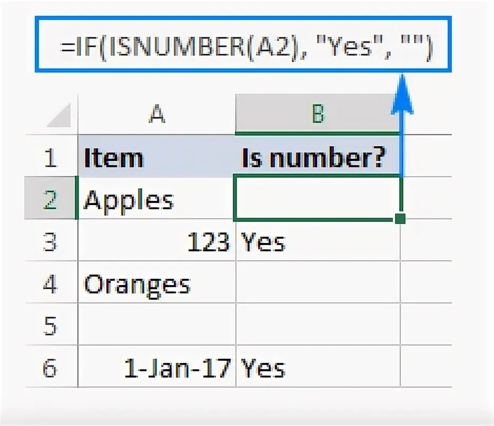Click the Yes cell beside 1-Jan-17

318,366
